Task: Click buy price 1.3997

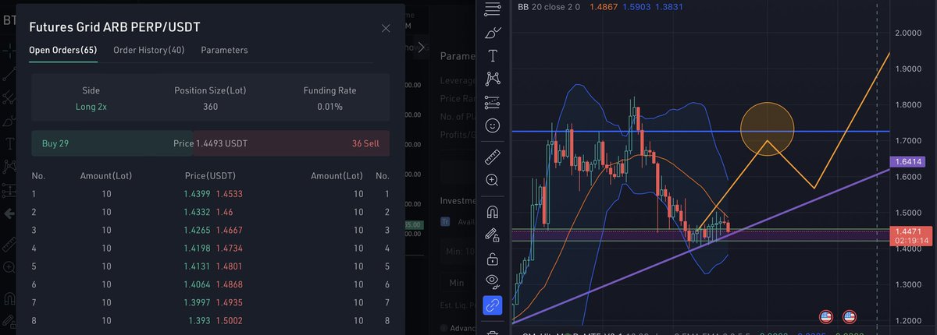Action: 197,302
